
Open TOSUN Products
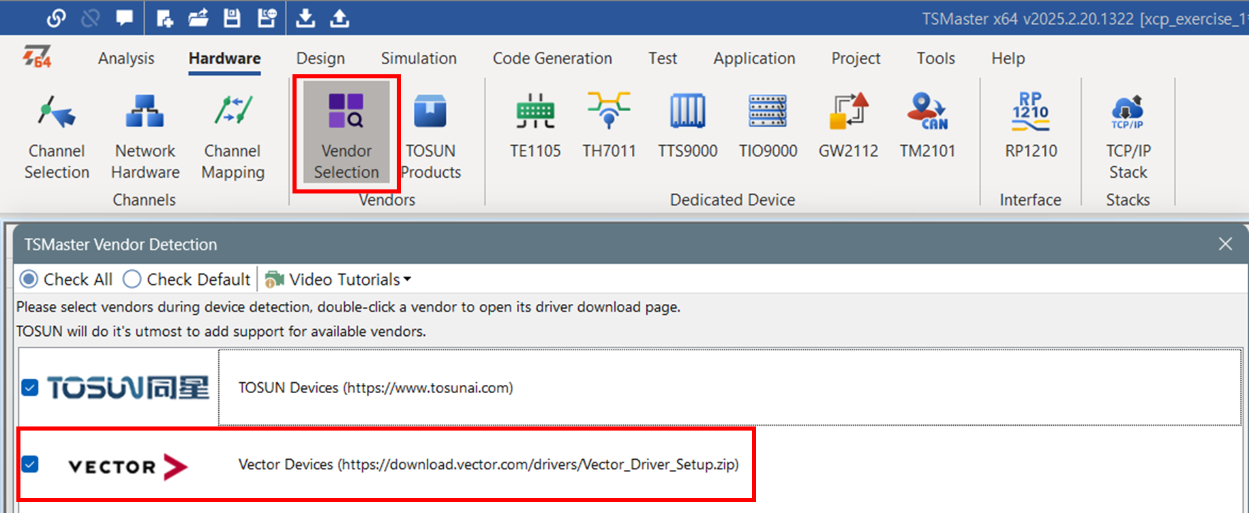431,136
